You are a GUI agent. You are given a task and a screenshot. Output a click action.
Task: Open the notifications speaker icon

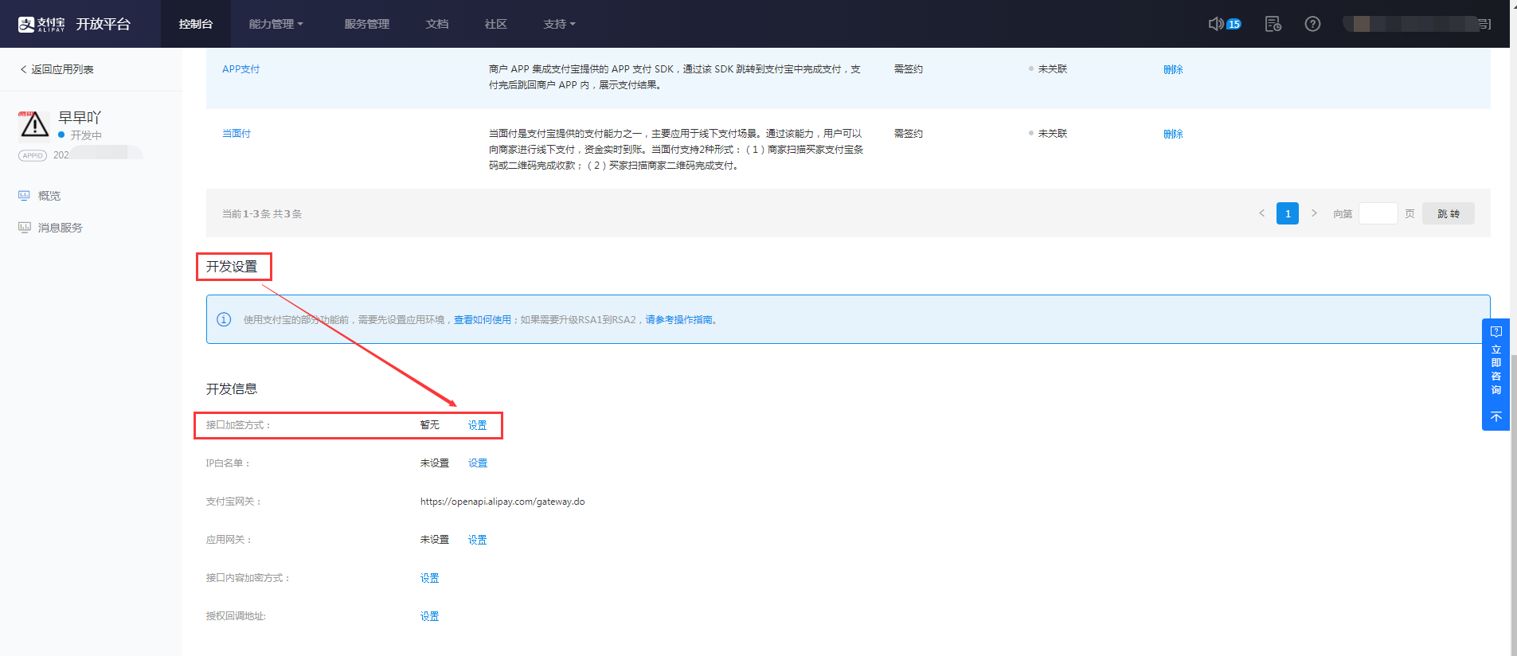(x=1215, y=24)
